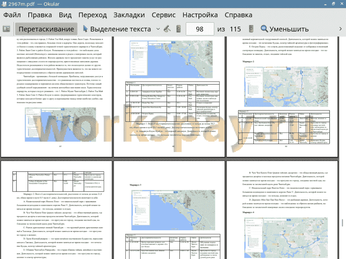Click the Маршрут 4 map image
Screen dimensions: 346x259
pos(286,238)
